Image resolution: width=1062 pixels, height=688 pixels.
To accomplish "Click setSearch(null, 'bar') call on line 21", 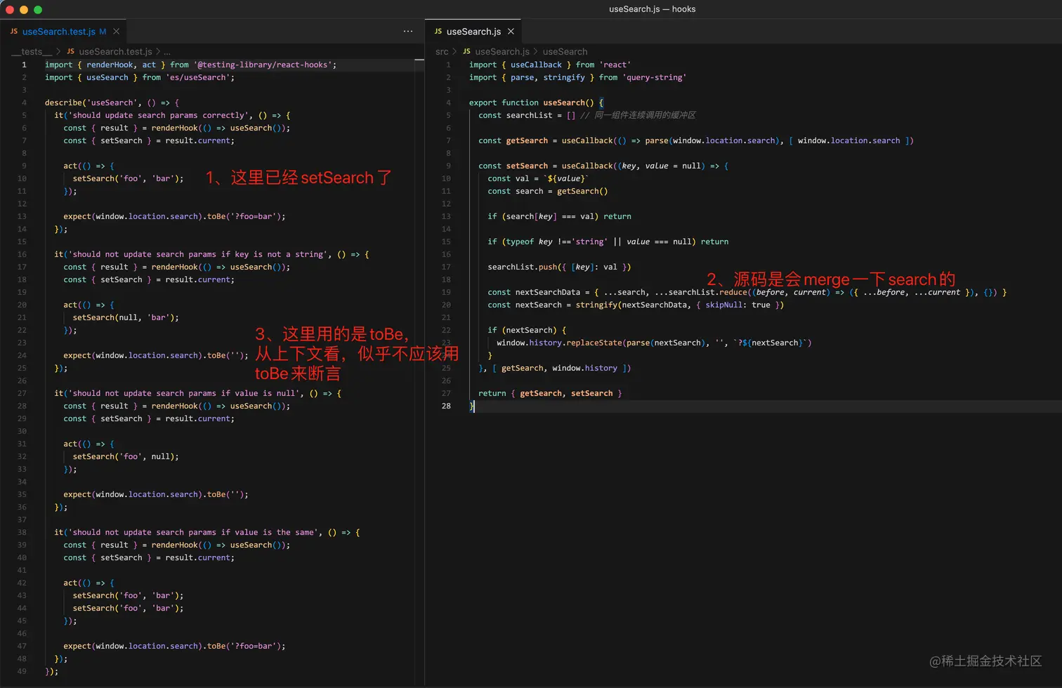I will 126,317.
